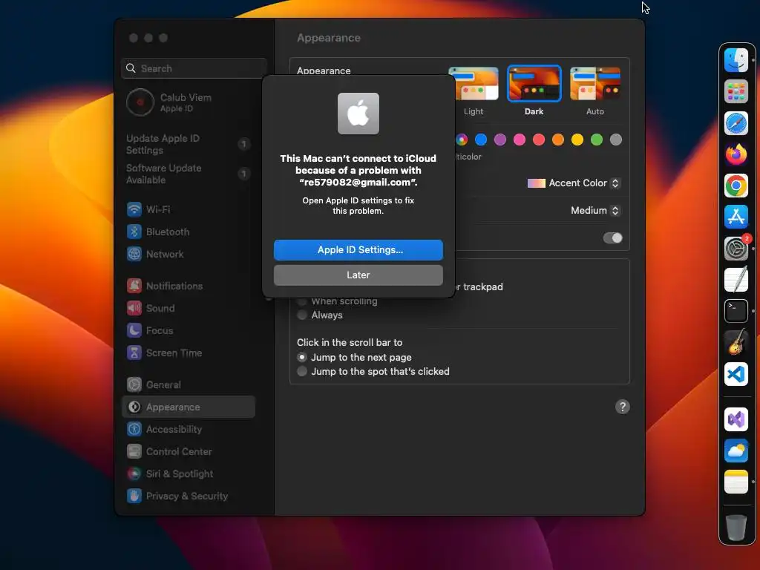Open Visual Studio purple icon in dock
Image resolution: width=760 pixels, height=570 pixels.
736,419
